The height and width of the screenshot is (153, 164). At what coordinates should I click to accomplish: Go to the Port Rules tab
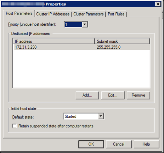tap(116, 14)
